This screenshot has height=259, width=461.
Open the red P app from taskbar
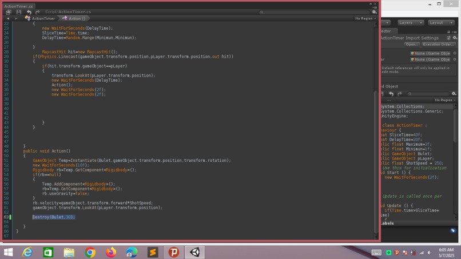[x=173, y=252]
